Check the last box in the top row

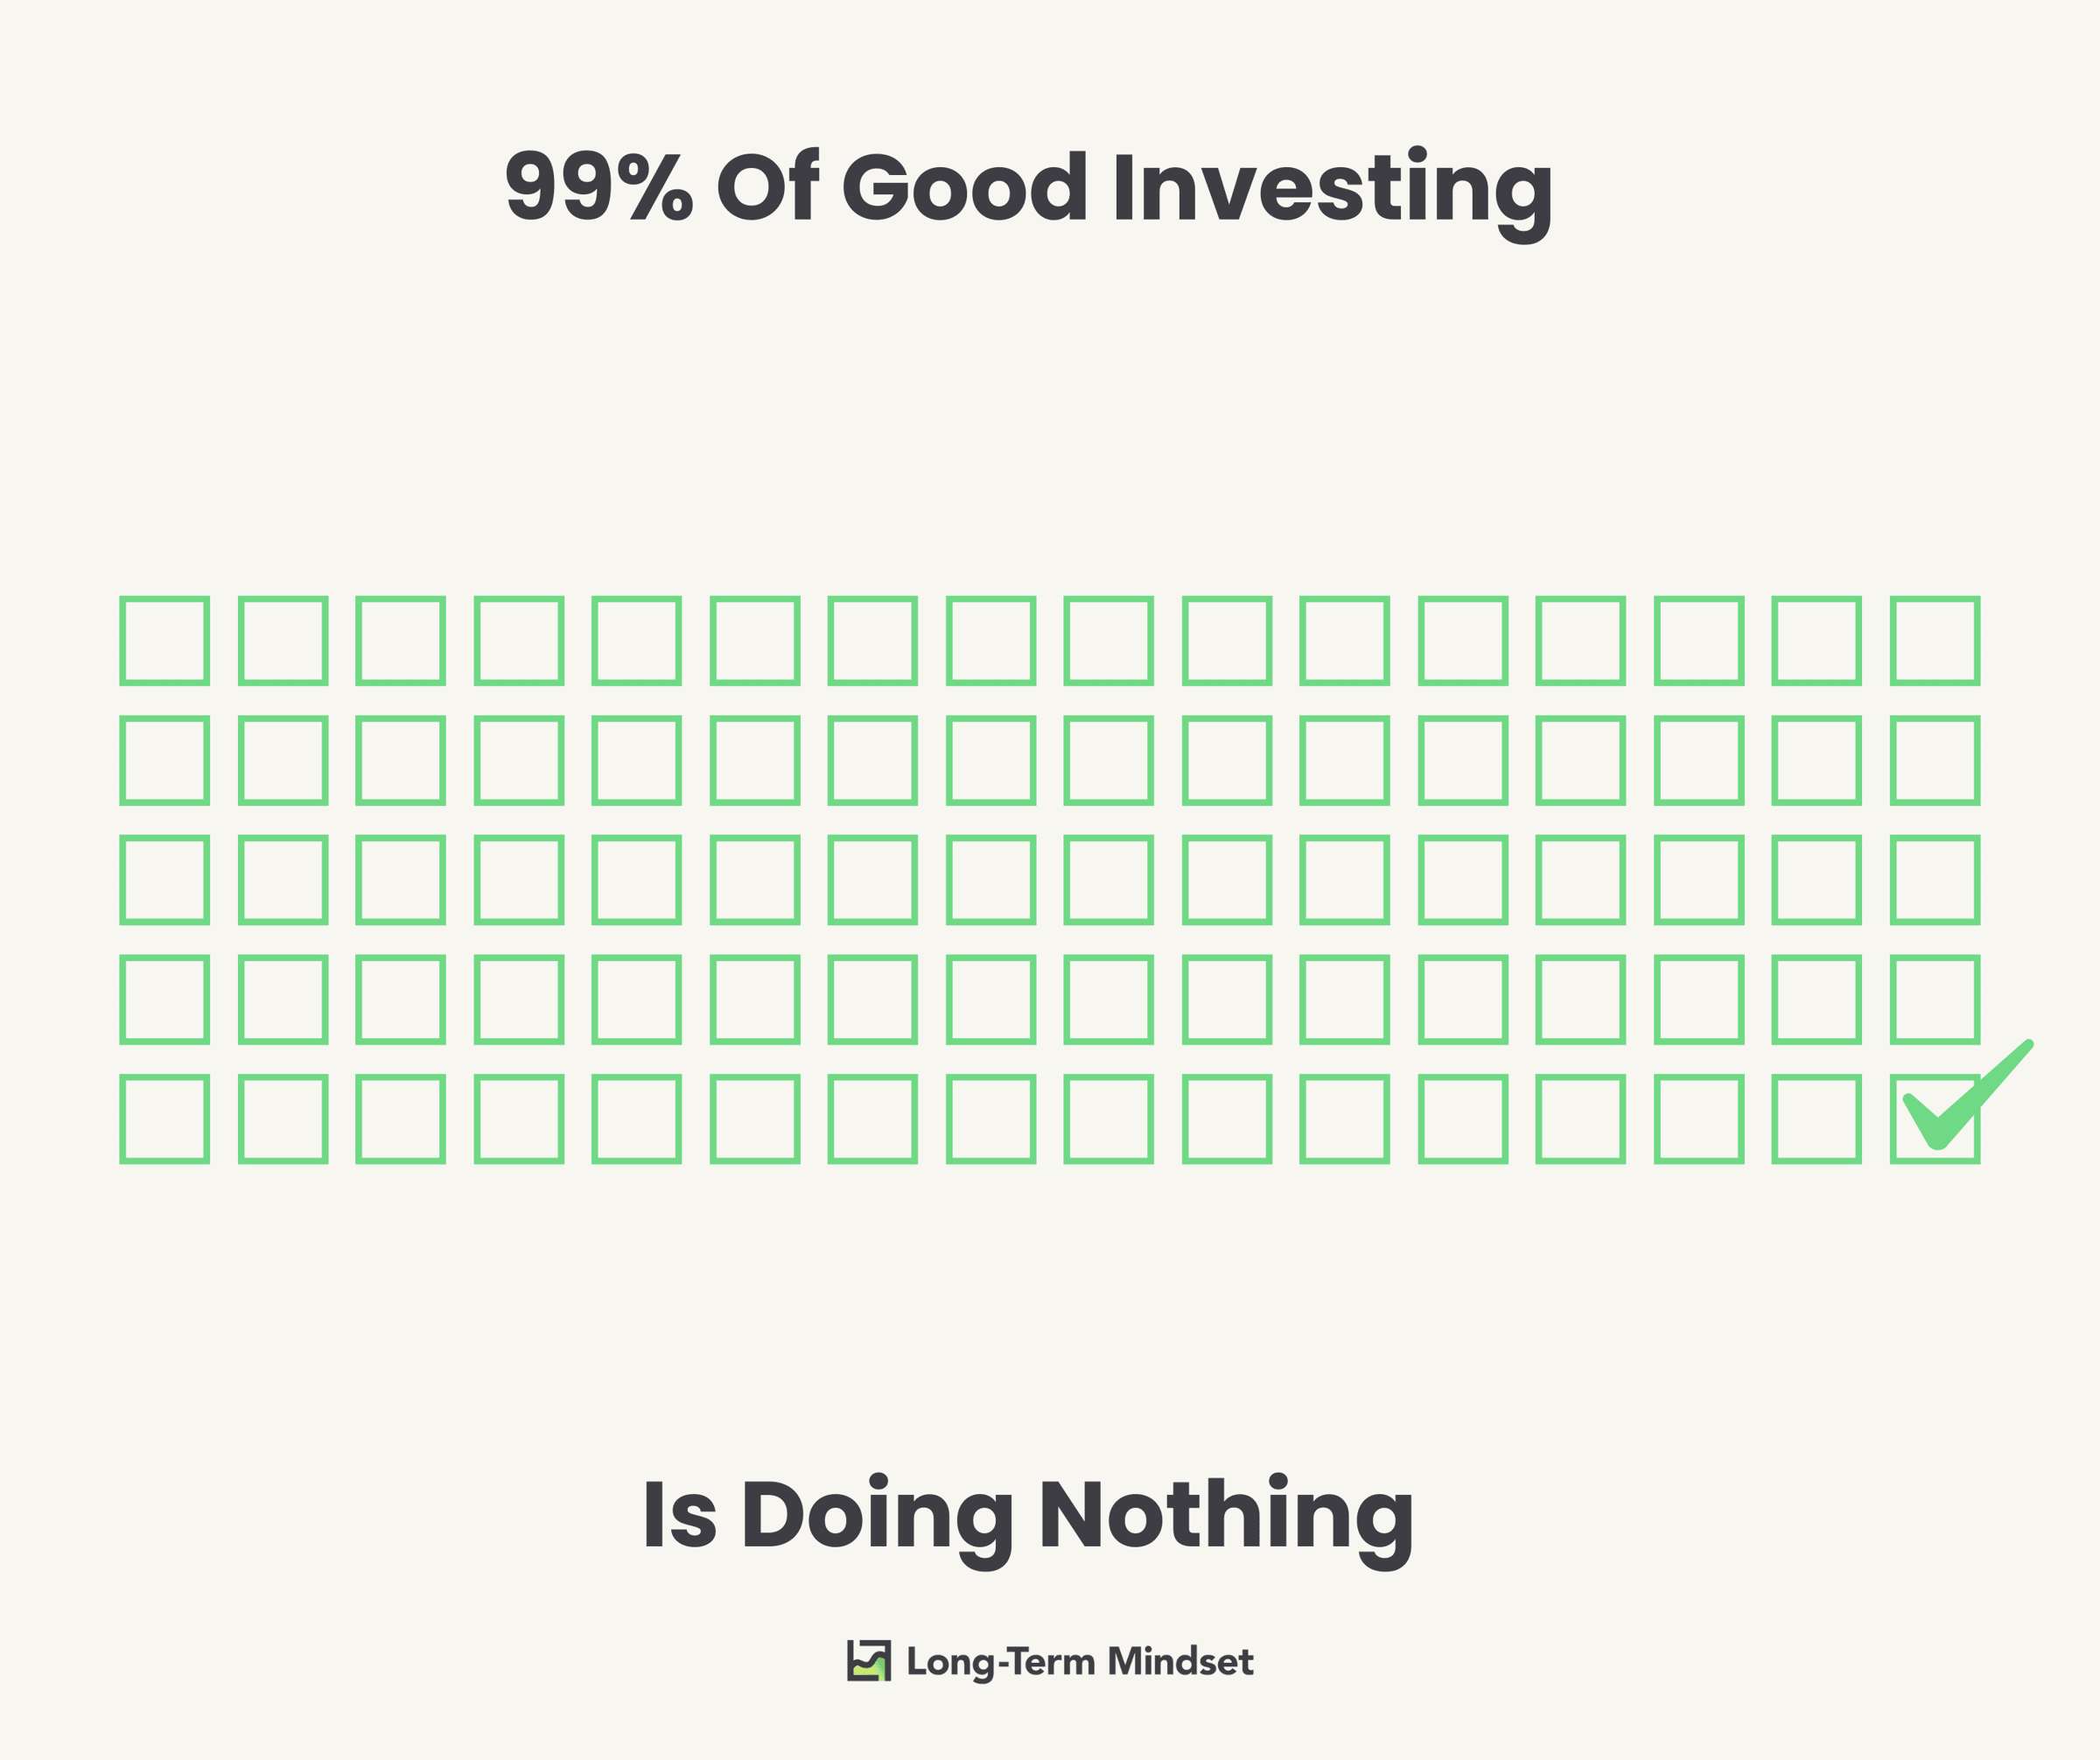pos(1935,641)
